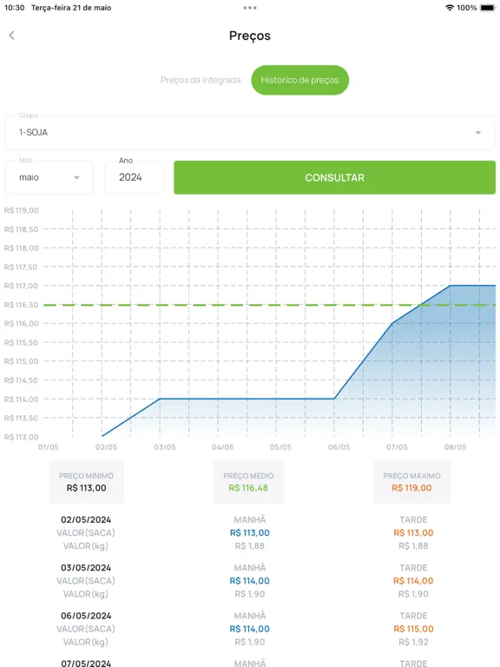Image resolution: width=500 pixels, height=667 pixels.
Task: Click the 07/05 x-axis label
Action: coord(397,447)
